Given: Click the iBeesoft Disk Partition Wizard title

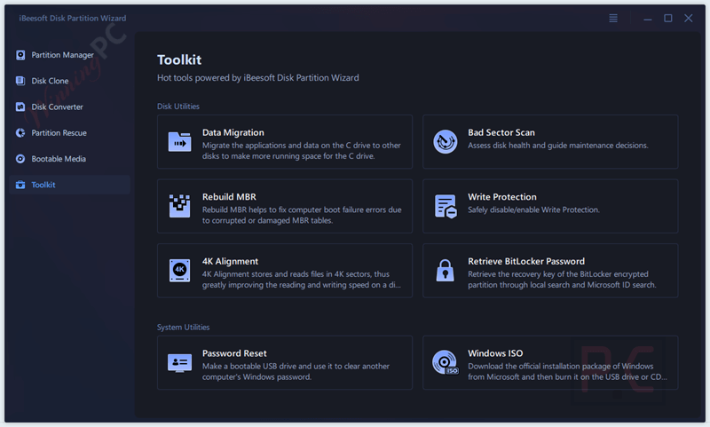Looking at the screenshot, I should coord(73,18).
